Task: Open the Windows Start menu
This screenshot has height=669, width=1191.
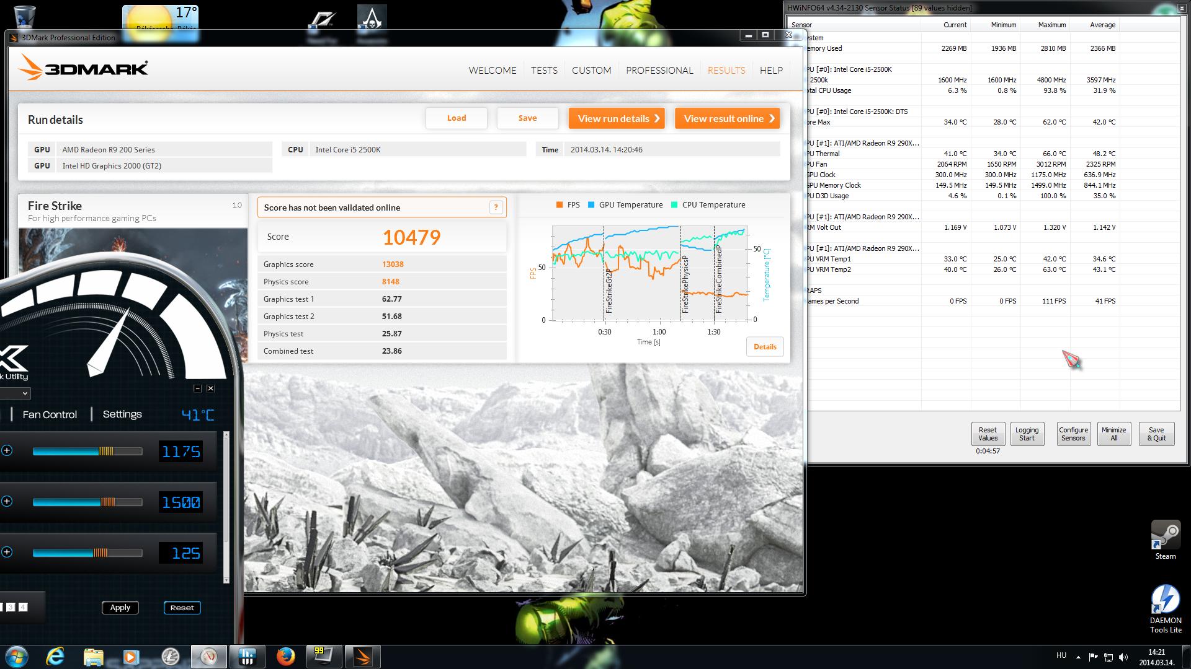Action: (x=16, y=656)
